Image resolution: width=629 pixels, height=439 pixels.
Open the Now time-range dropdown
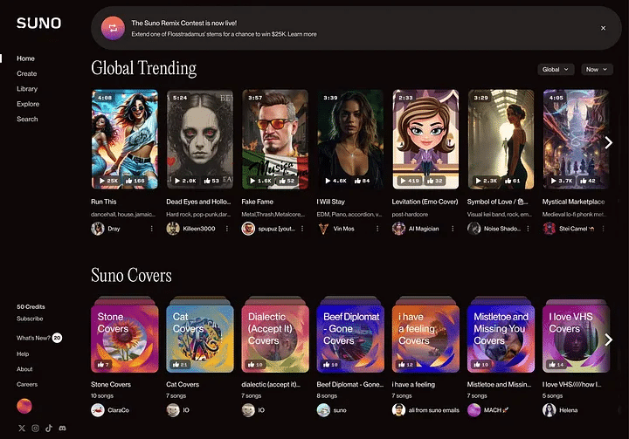tap(597, 69)
